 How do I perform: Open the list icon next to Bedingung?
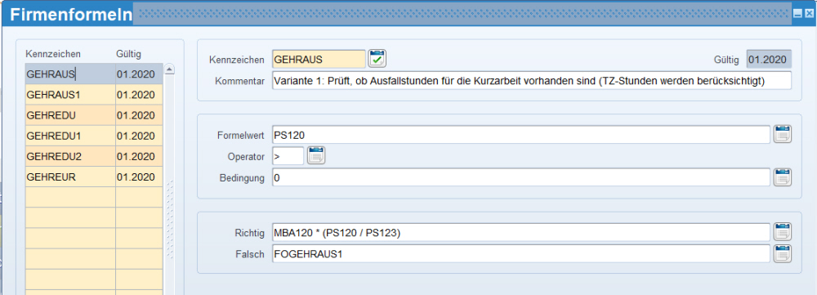point(783,177)
